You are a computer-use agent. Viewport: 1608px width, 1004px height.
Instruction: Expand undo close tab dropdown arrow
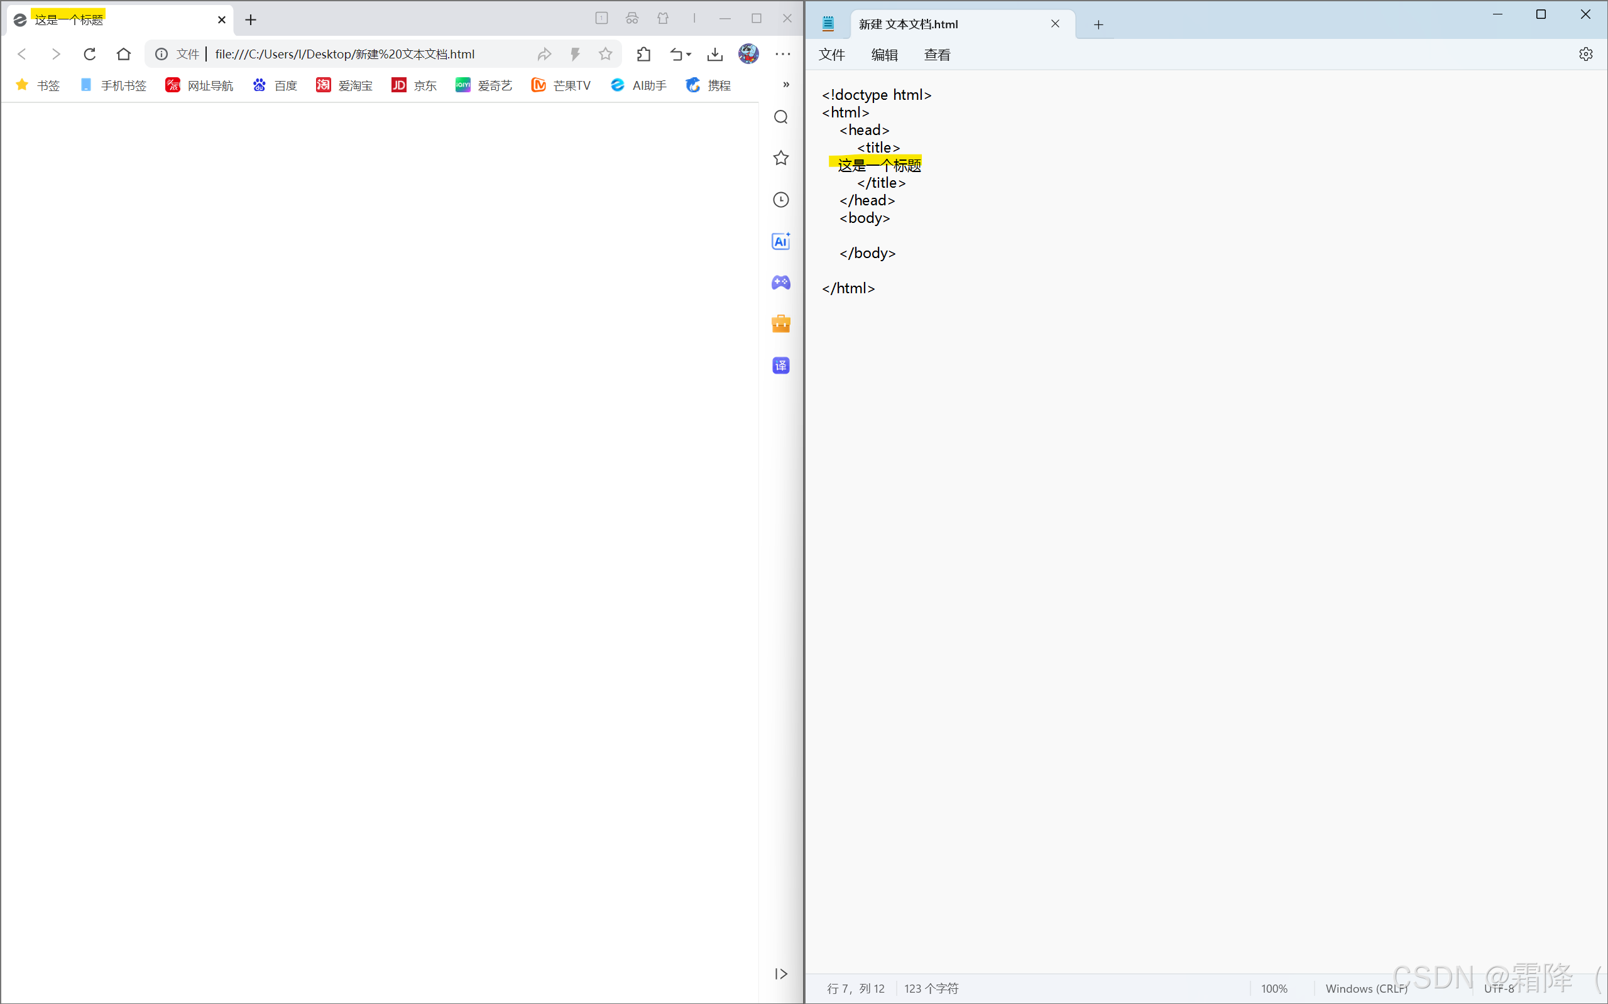pos(689,55)
